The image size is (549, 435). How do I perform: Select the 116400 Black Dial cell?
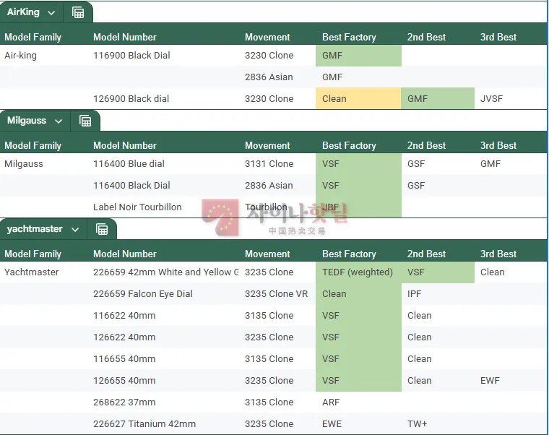(131, 186)
